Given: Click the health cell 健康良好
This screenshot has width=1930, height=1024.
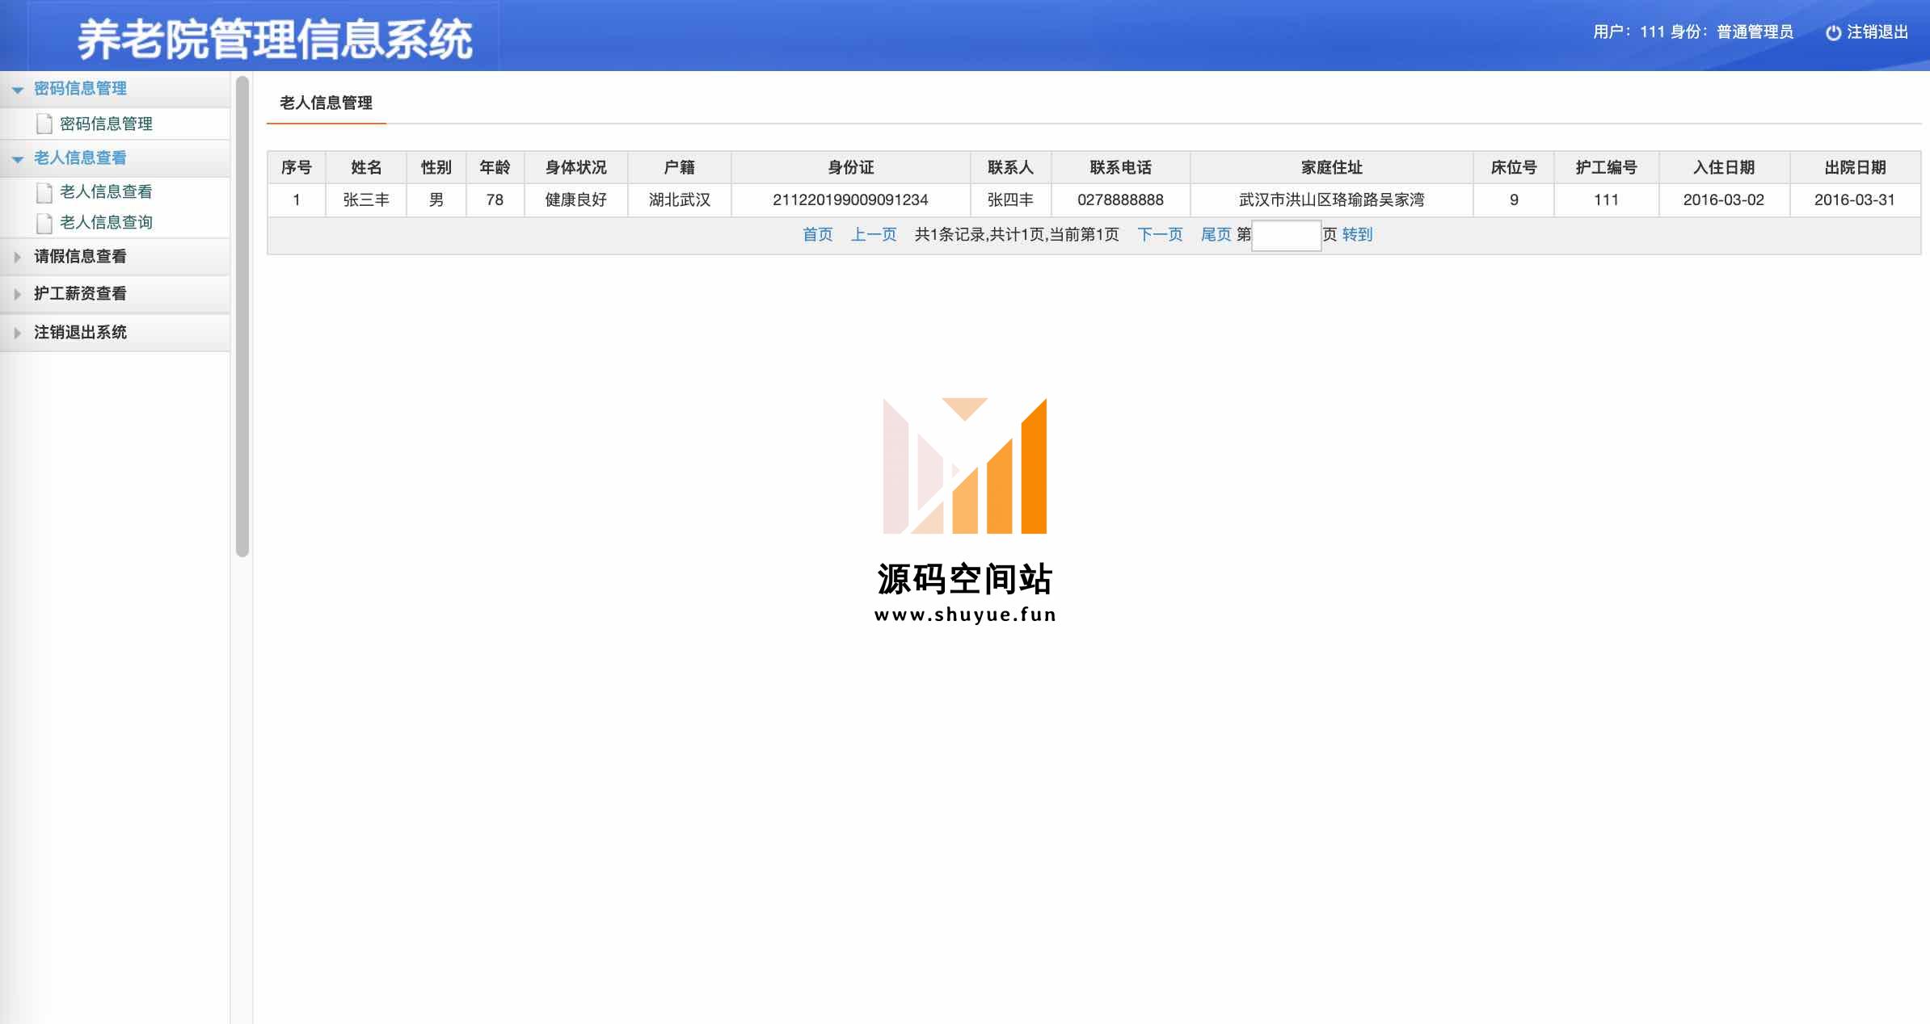Looking at the screenshot, I should [x=575, y=199].
